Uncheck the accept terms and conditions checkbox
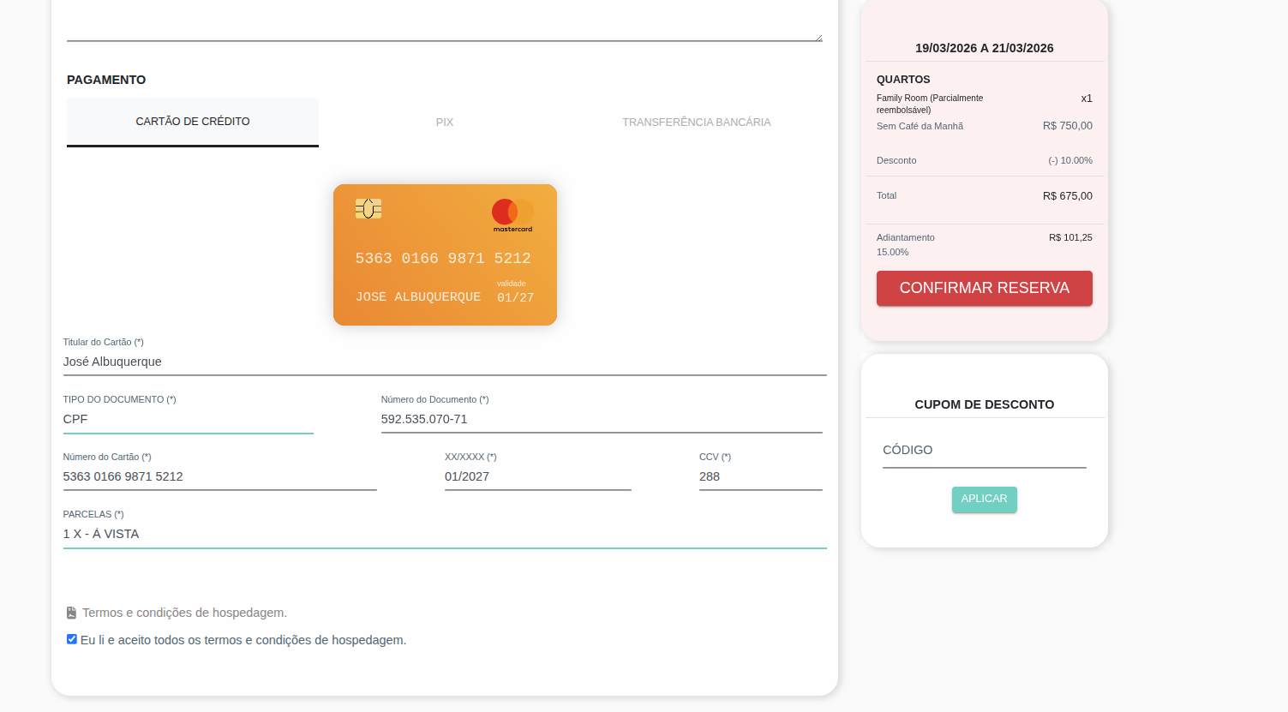This screenshot has width=1288, height=712. (72, 639)
